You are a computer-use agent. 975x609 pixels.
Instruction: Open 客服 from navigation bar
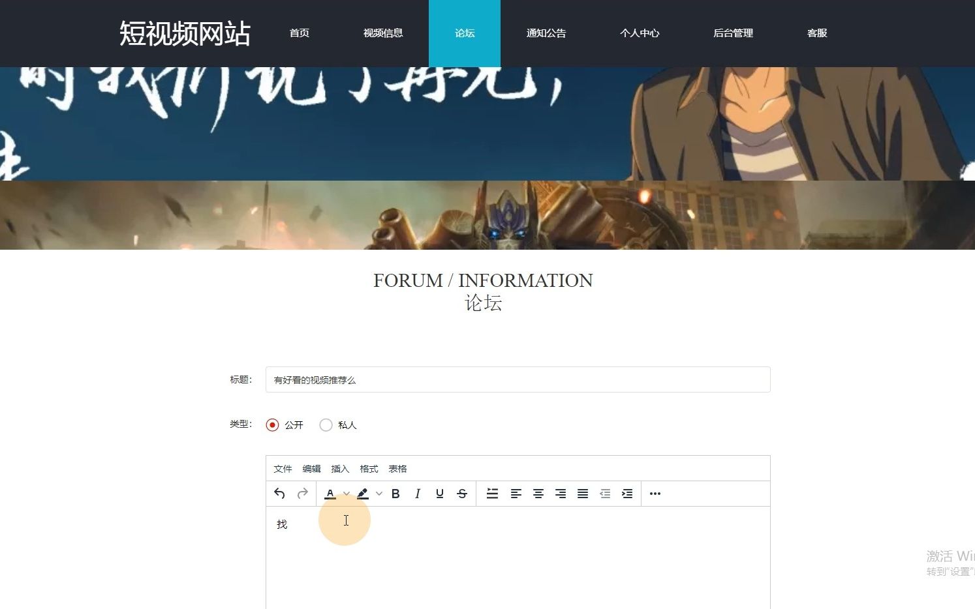click(817, 33)
